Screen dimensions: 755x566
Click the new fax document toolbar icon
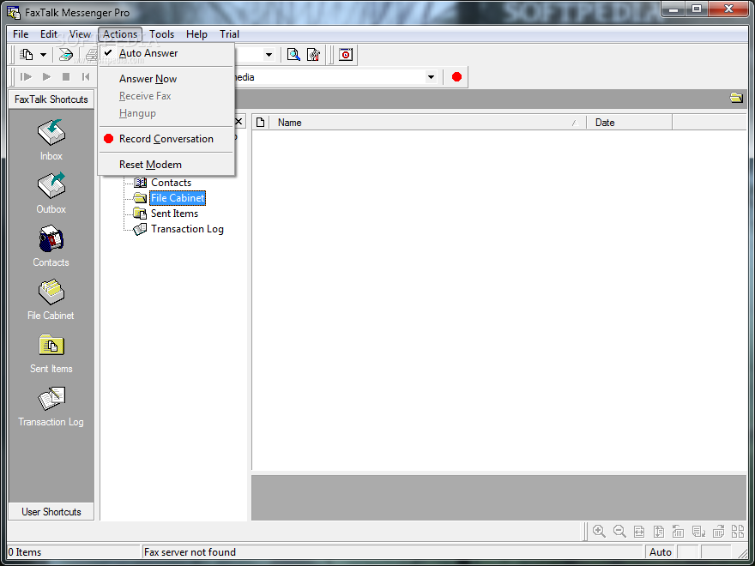point(27,54)
